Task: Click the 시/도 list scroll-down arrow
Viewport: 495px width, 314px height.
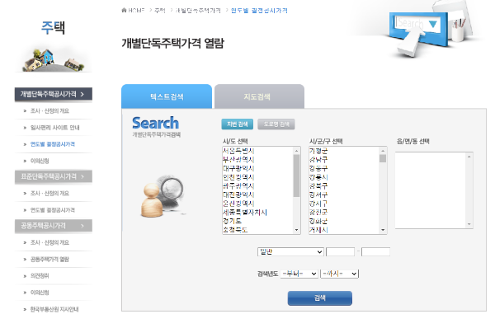Action: pyautogui.click(x=296, y=230)
